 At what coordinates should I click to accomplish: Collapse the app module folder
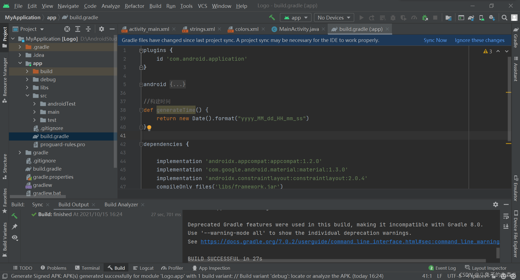[20, 63]
